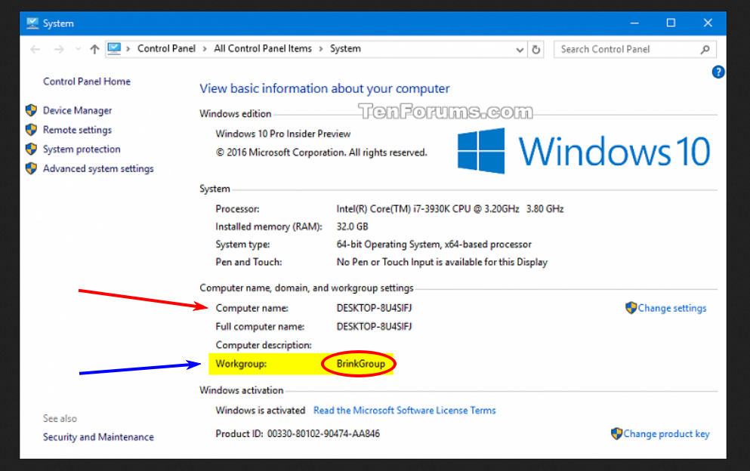Image resolution: width=750 pixels, height=471 pixels.
Task: Click the computer icon in address bar
Action: coord(114,49)
